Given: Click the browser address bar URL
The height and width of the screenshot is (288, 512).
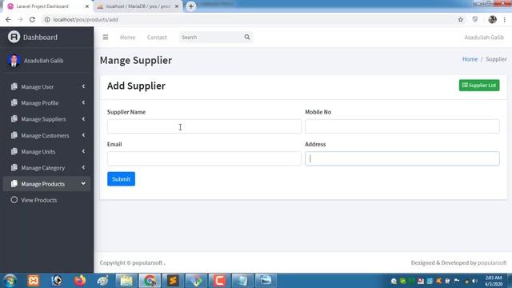Looking at the screenshot, I should pyautogui.click(x=86, y=19).
